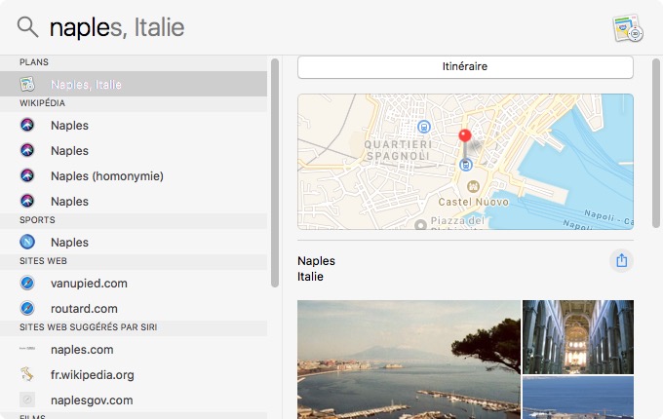
Task: Click the metro station icon above Quartieri Spagnoli
Action: coord(424,127)
